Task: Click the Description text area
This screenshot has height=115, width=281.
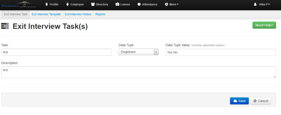Action: (x=139, y=72)
